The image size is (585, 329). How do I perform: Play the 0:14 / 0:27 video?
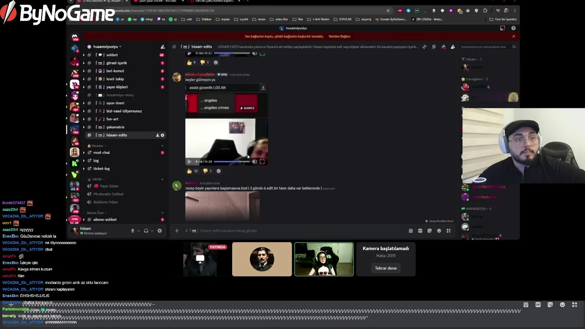point(189,53)
